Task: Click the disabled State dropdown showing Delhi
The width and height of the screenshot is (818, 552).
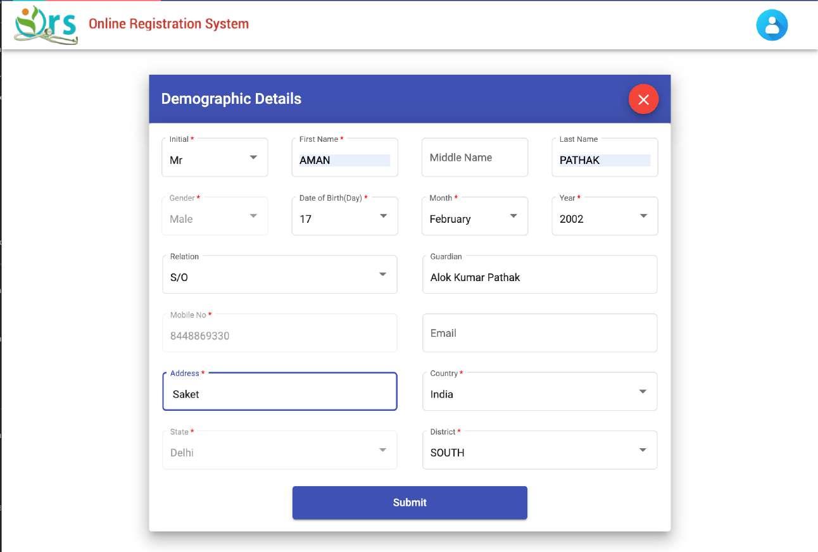Action: click(279, 451)
